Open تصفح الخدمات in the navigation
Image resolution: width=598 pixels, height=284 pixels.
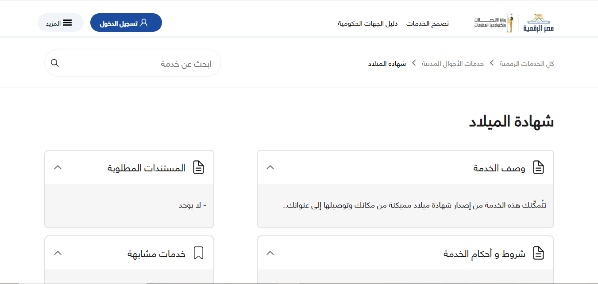point(427,23)
